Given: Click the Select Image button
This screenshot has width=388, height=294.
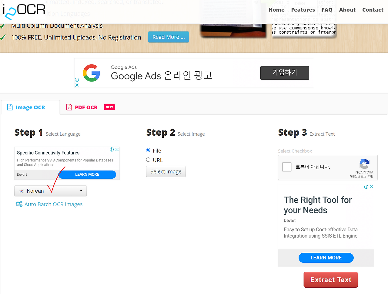Looking at the screenshot, I should point(166,171).
